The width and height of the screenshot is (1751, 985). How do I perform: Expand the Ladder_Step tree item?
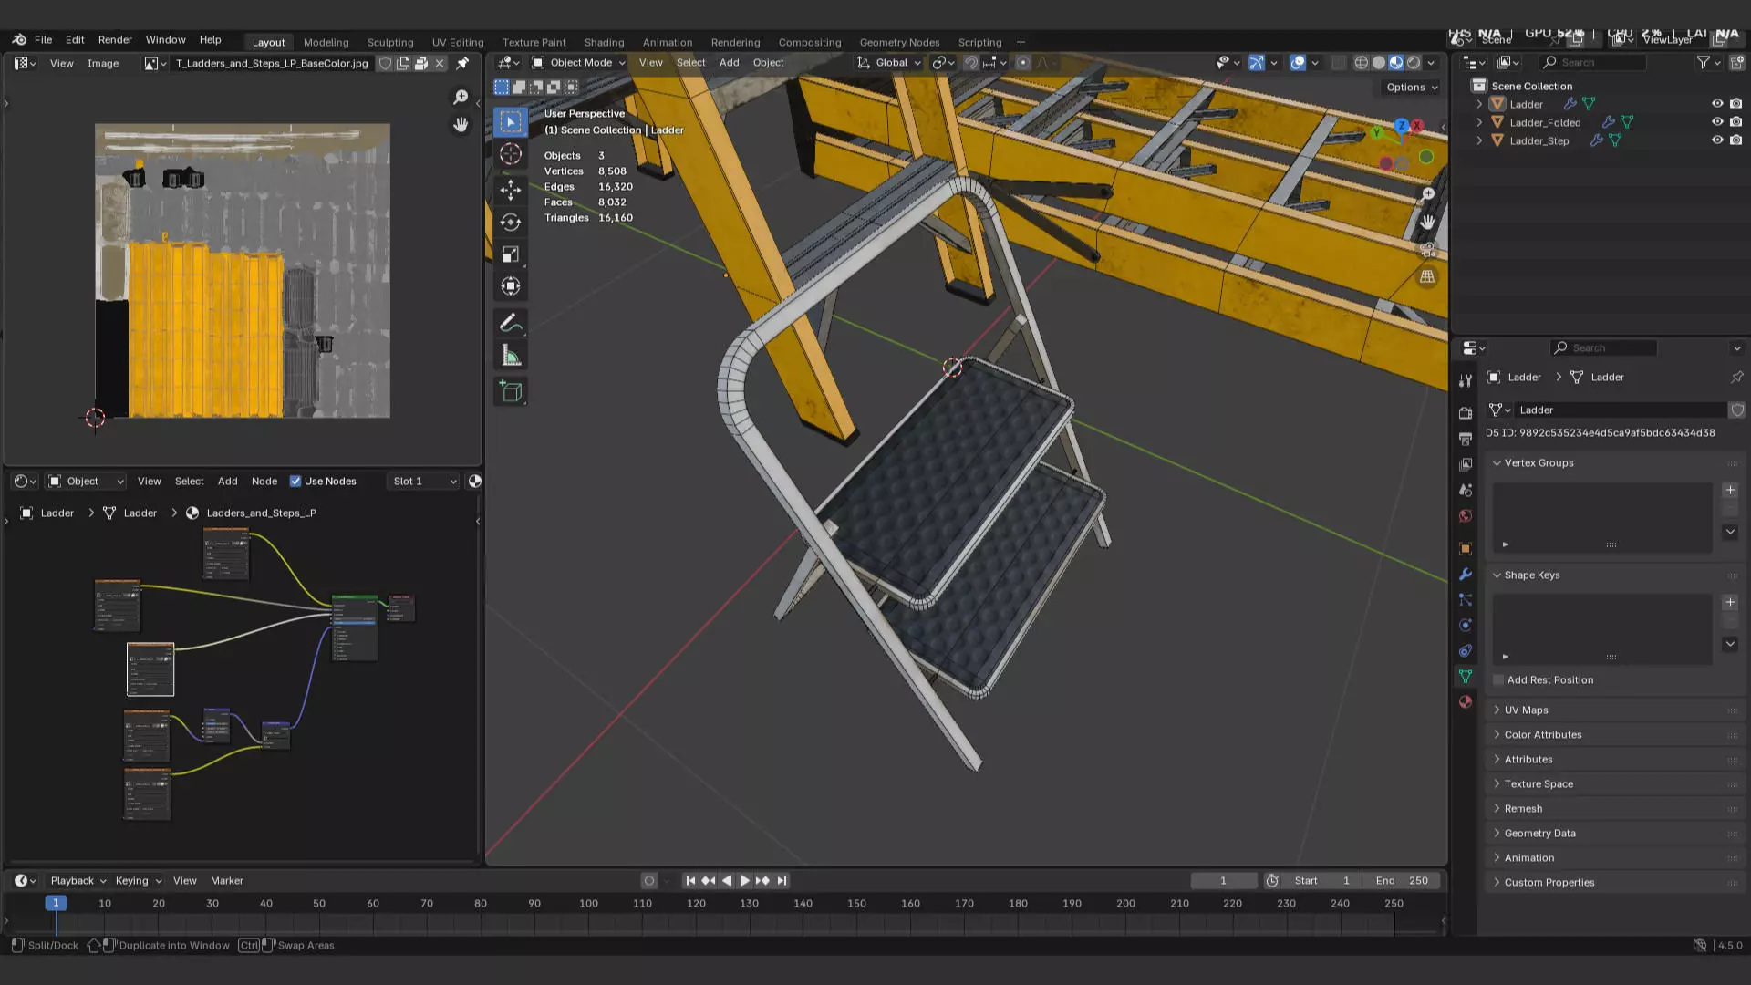pyautogui.click(x=1479, y=140)
